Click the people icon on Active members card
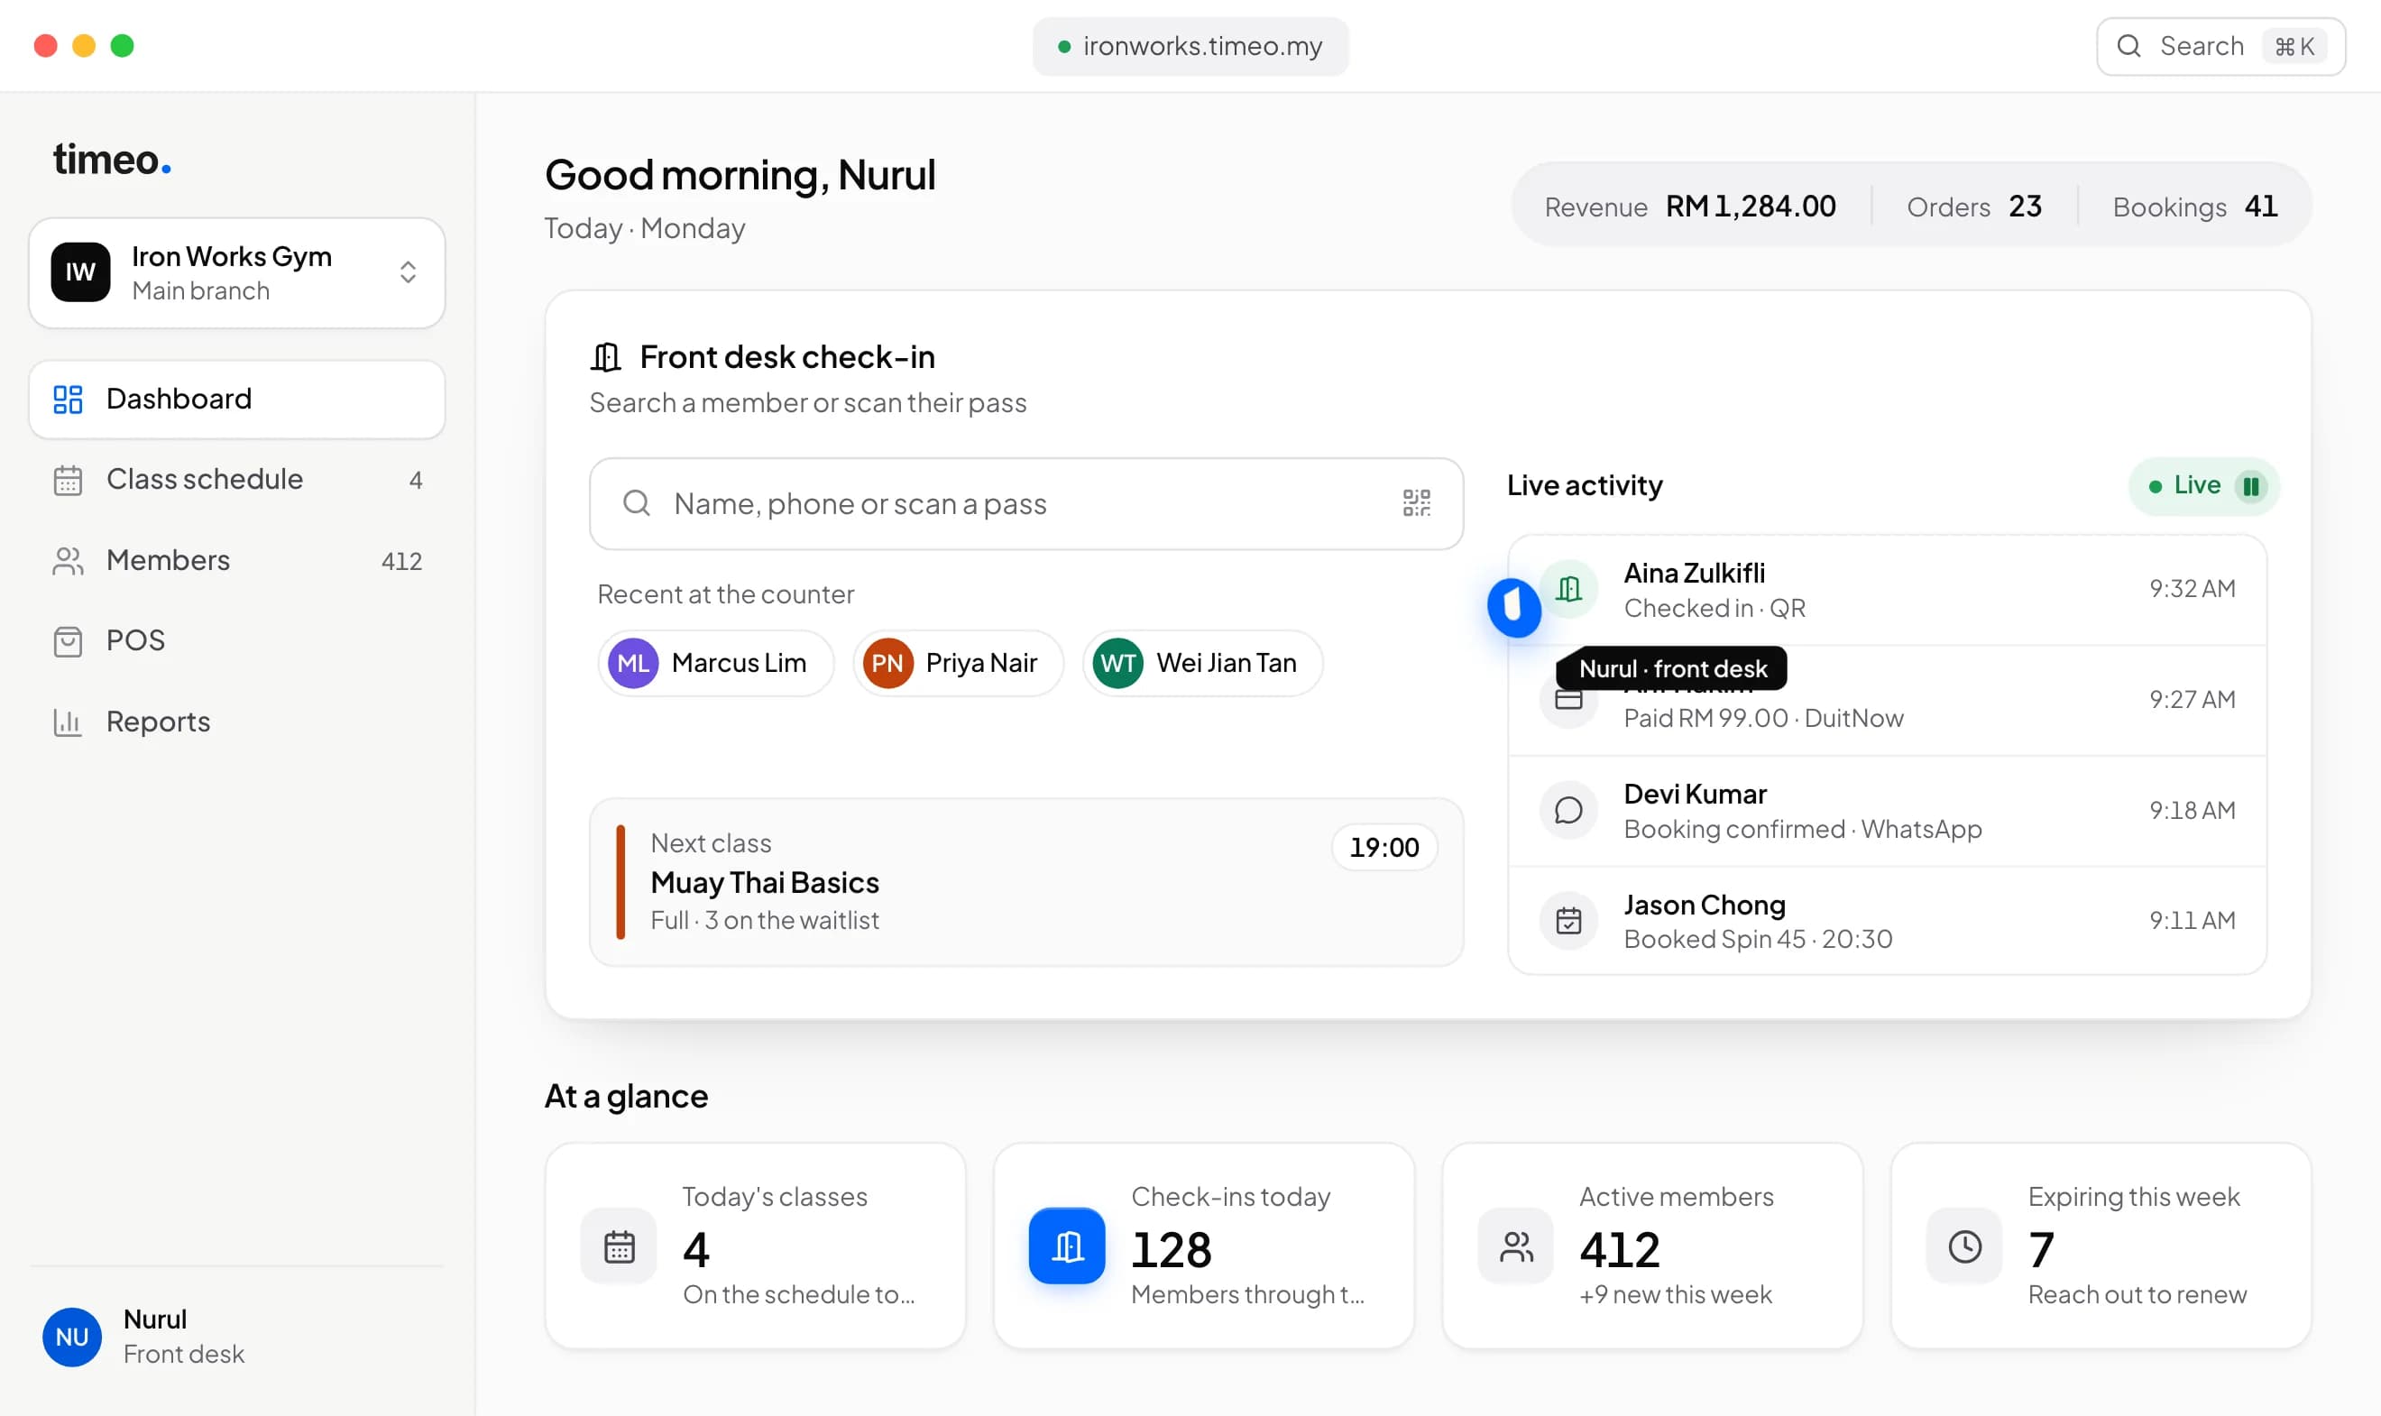 coord(1516,1246)
